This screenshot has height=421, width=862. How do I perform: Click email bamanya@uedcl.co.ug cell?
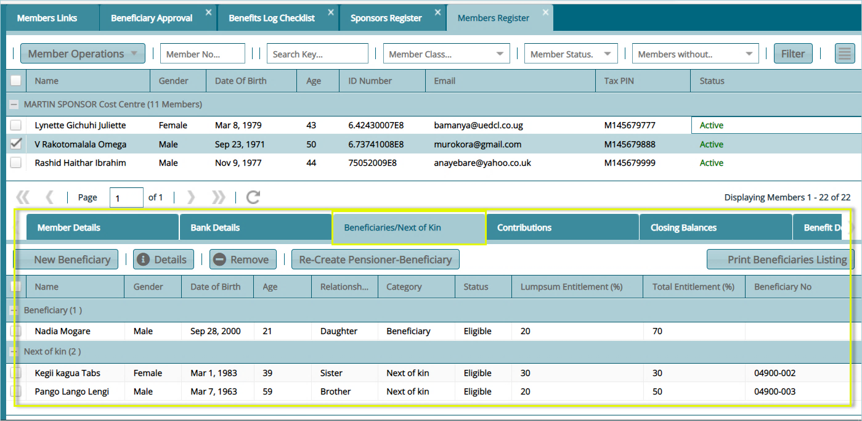point(478,125)
